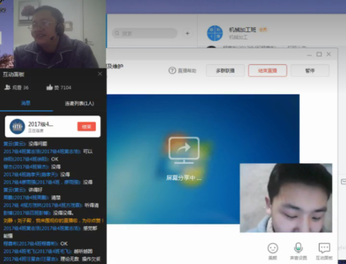This screenshot has height=264, width=346.
Task: Click the 多群联播 button
Action: click(x=225, y=71)
